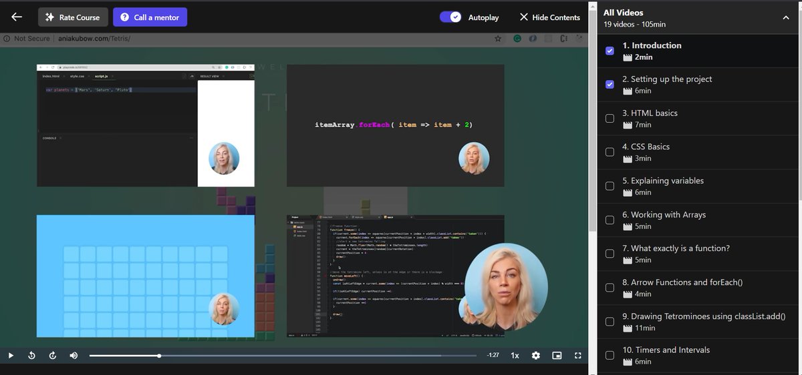Screen dimensions: 802x375
Task: Uncheck the 1. Introduction checkbox
Action: coord(610,51)
